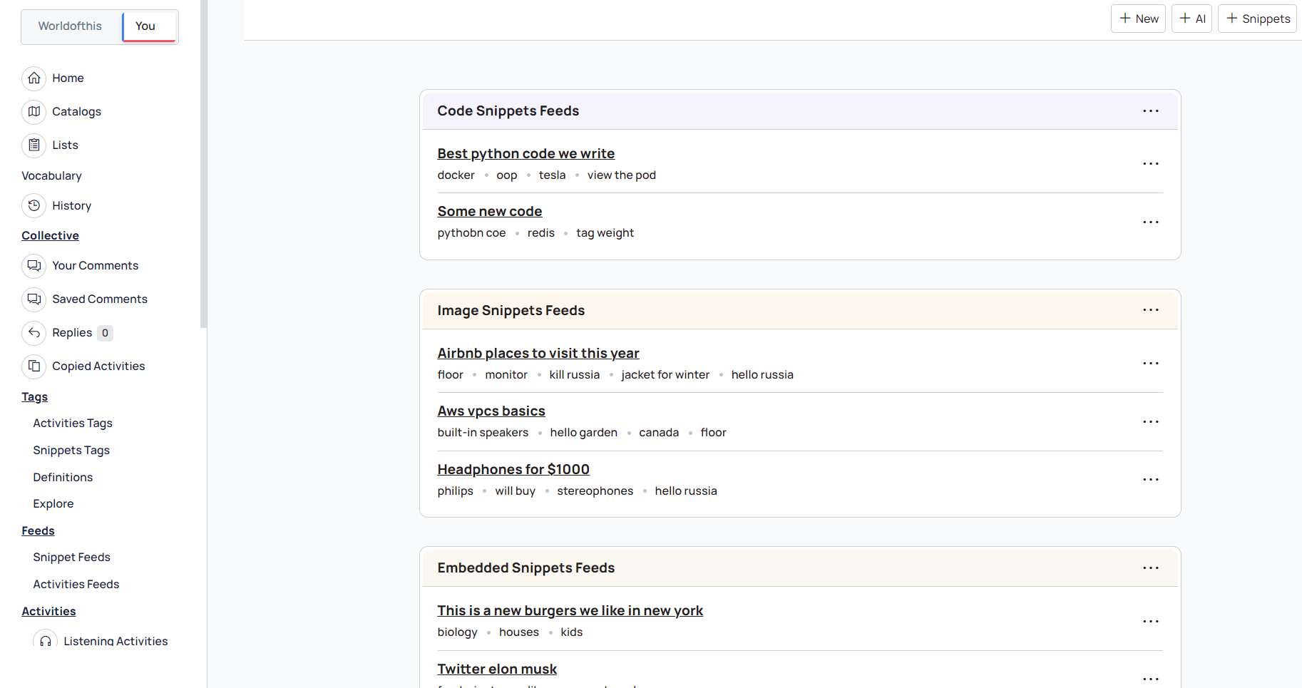Open Twitter elon musk link
The height and width of the screenshot is (688, 1302).
(x=496, y=669)
